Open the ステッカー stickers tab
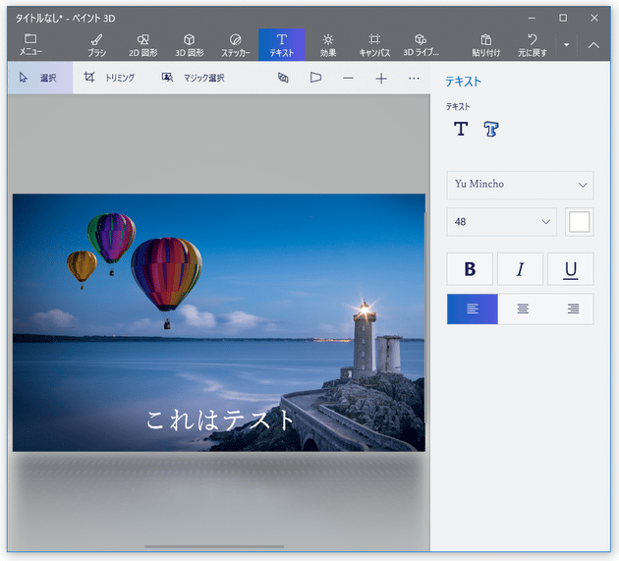 (x=235, y=44)
